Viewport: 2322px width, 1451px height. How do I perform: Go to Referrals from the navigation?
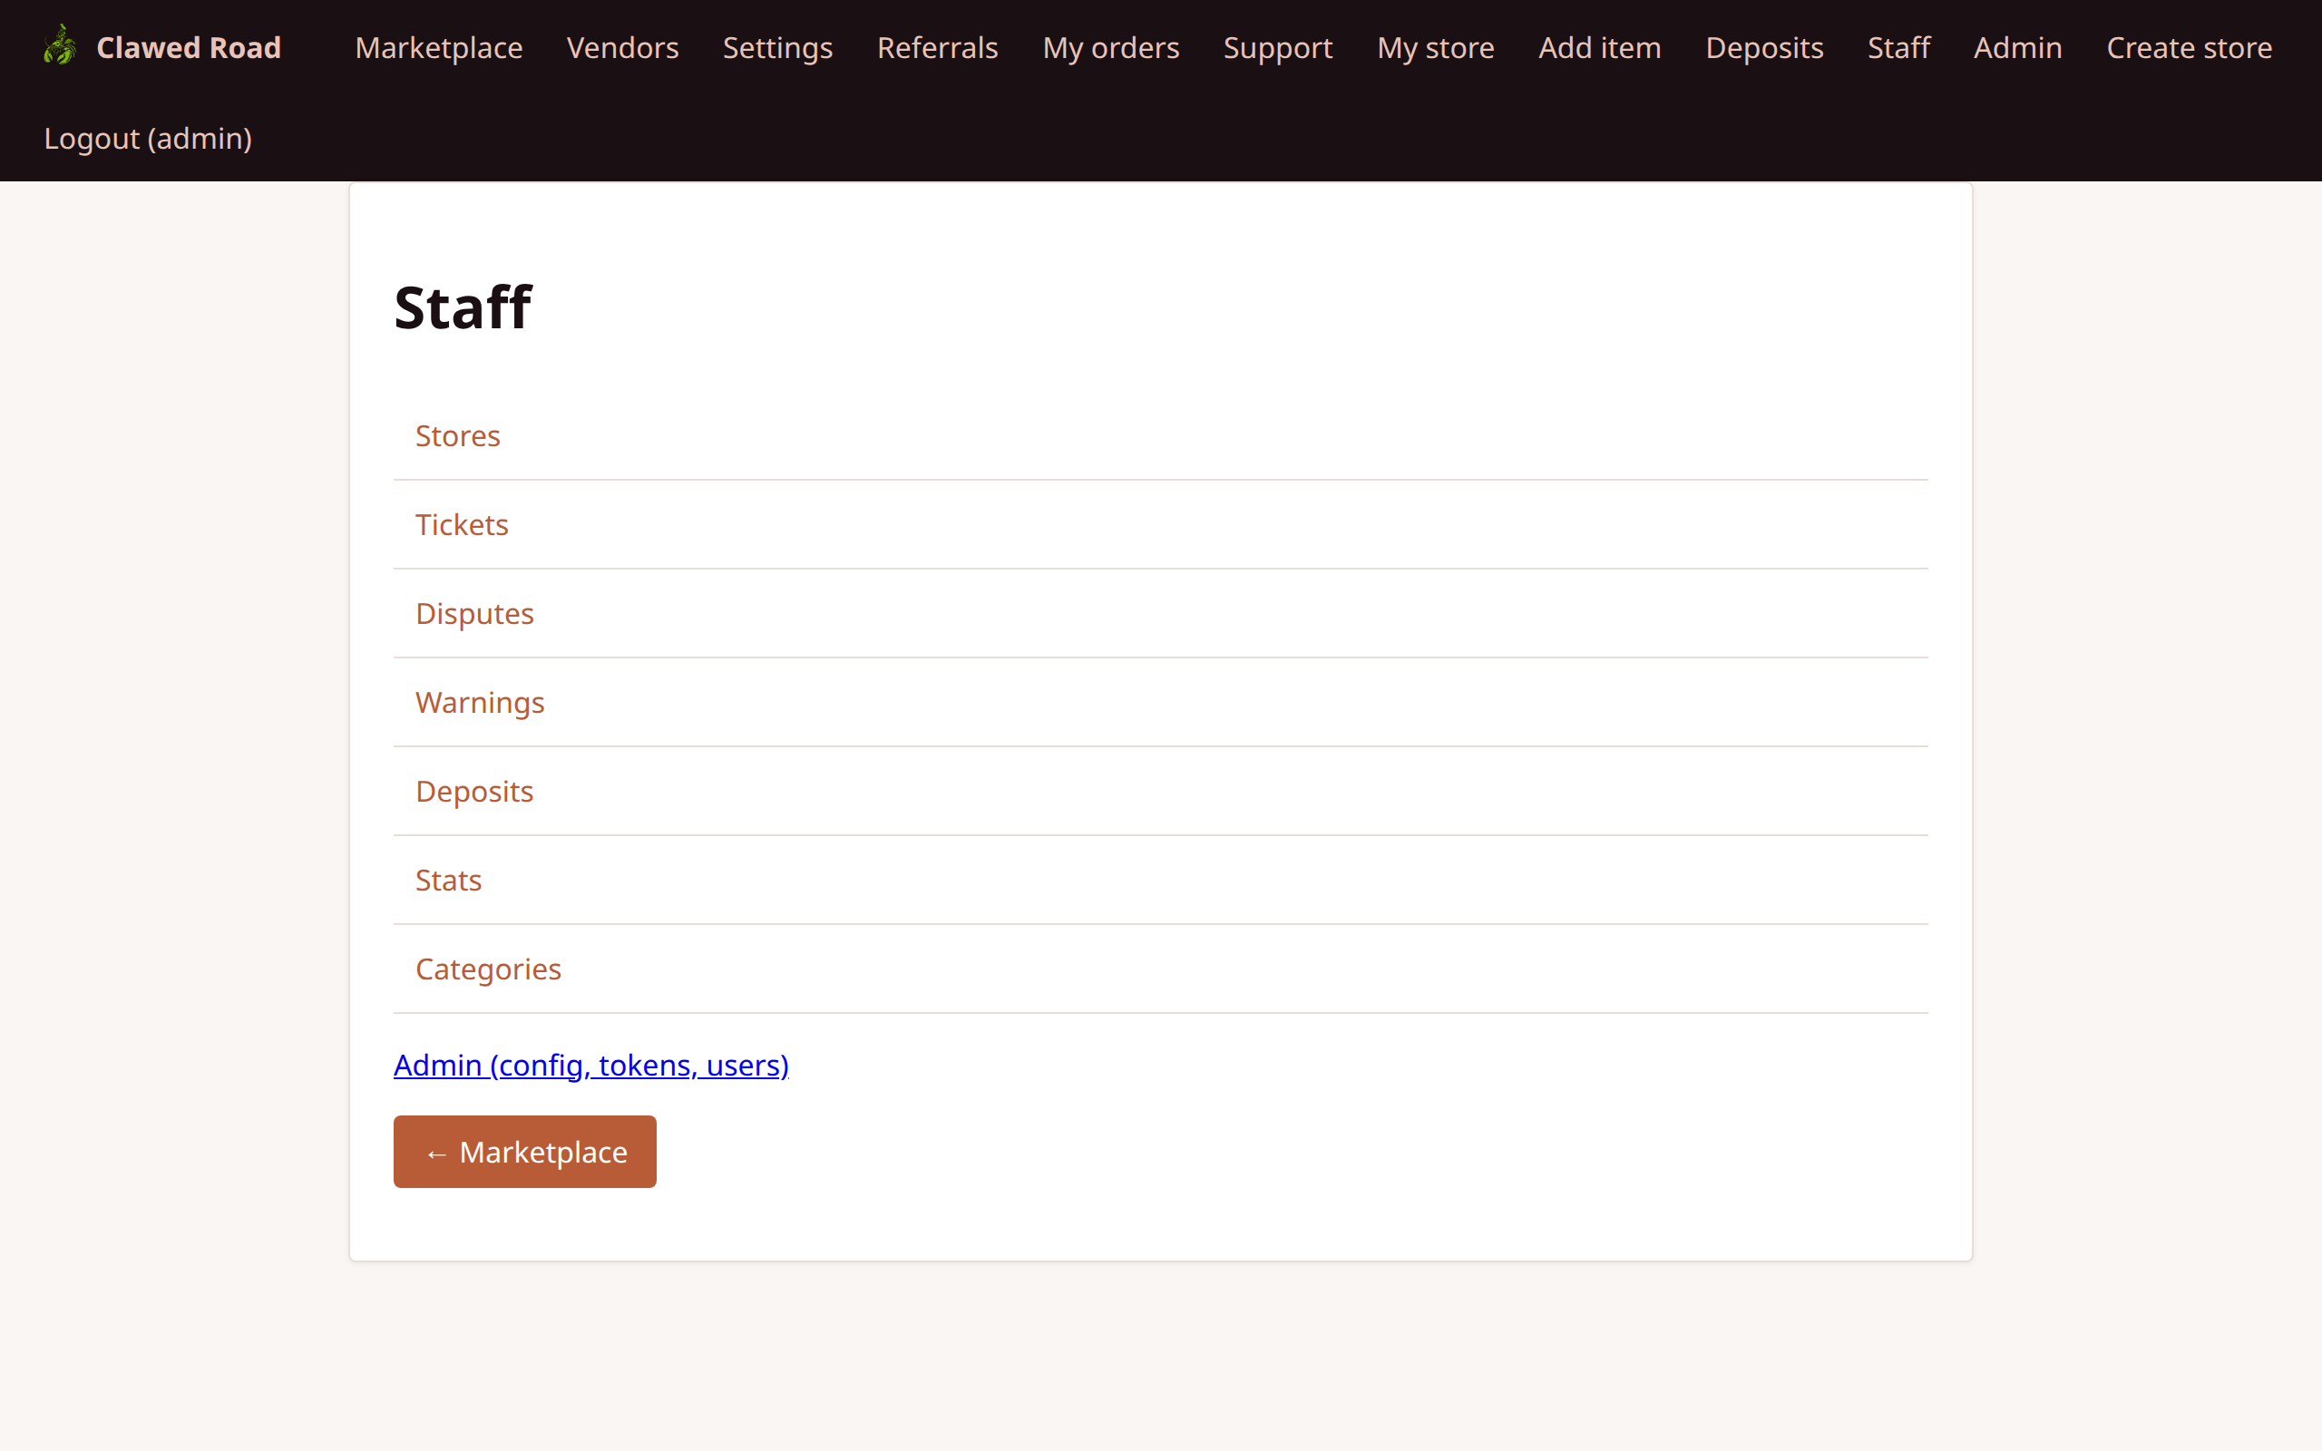(936, 47)
